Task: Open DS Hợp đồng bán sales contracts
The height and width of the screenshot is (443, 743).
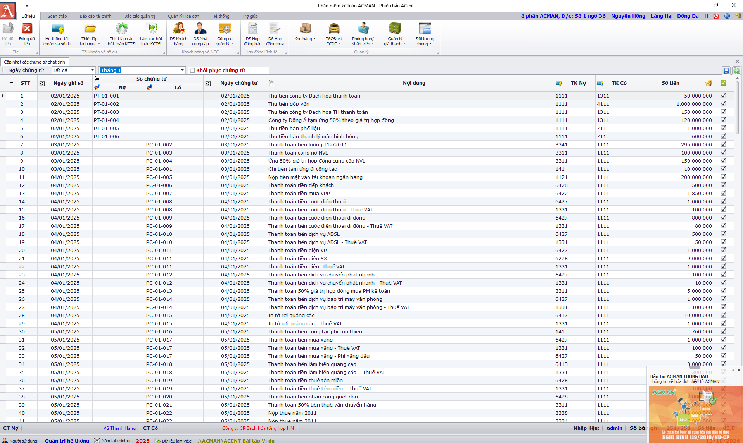Action: (253, 34)
